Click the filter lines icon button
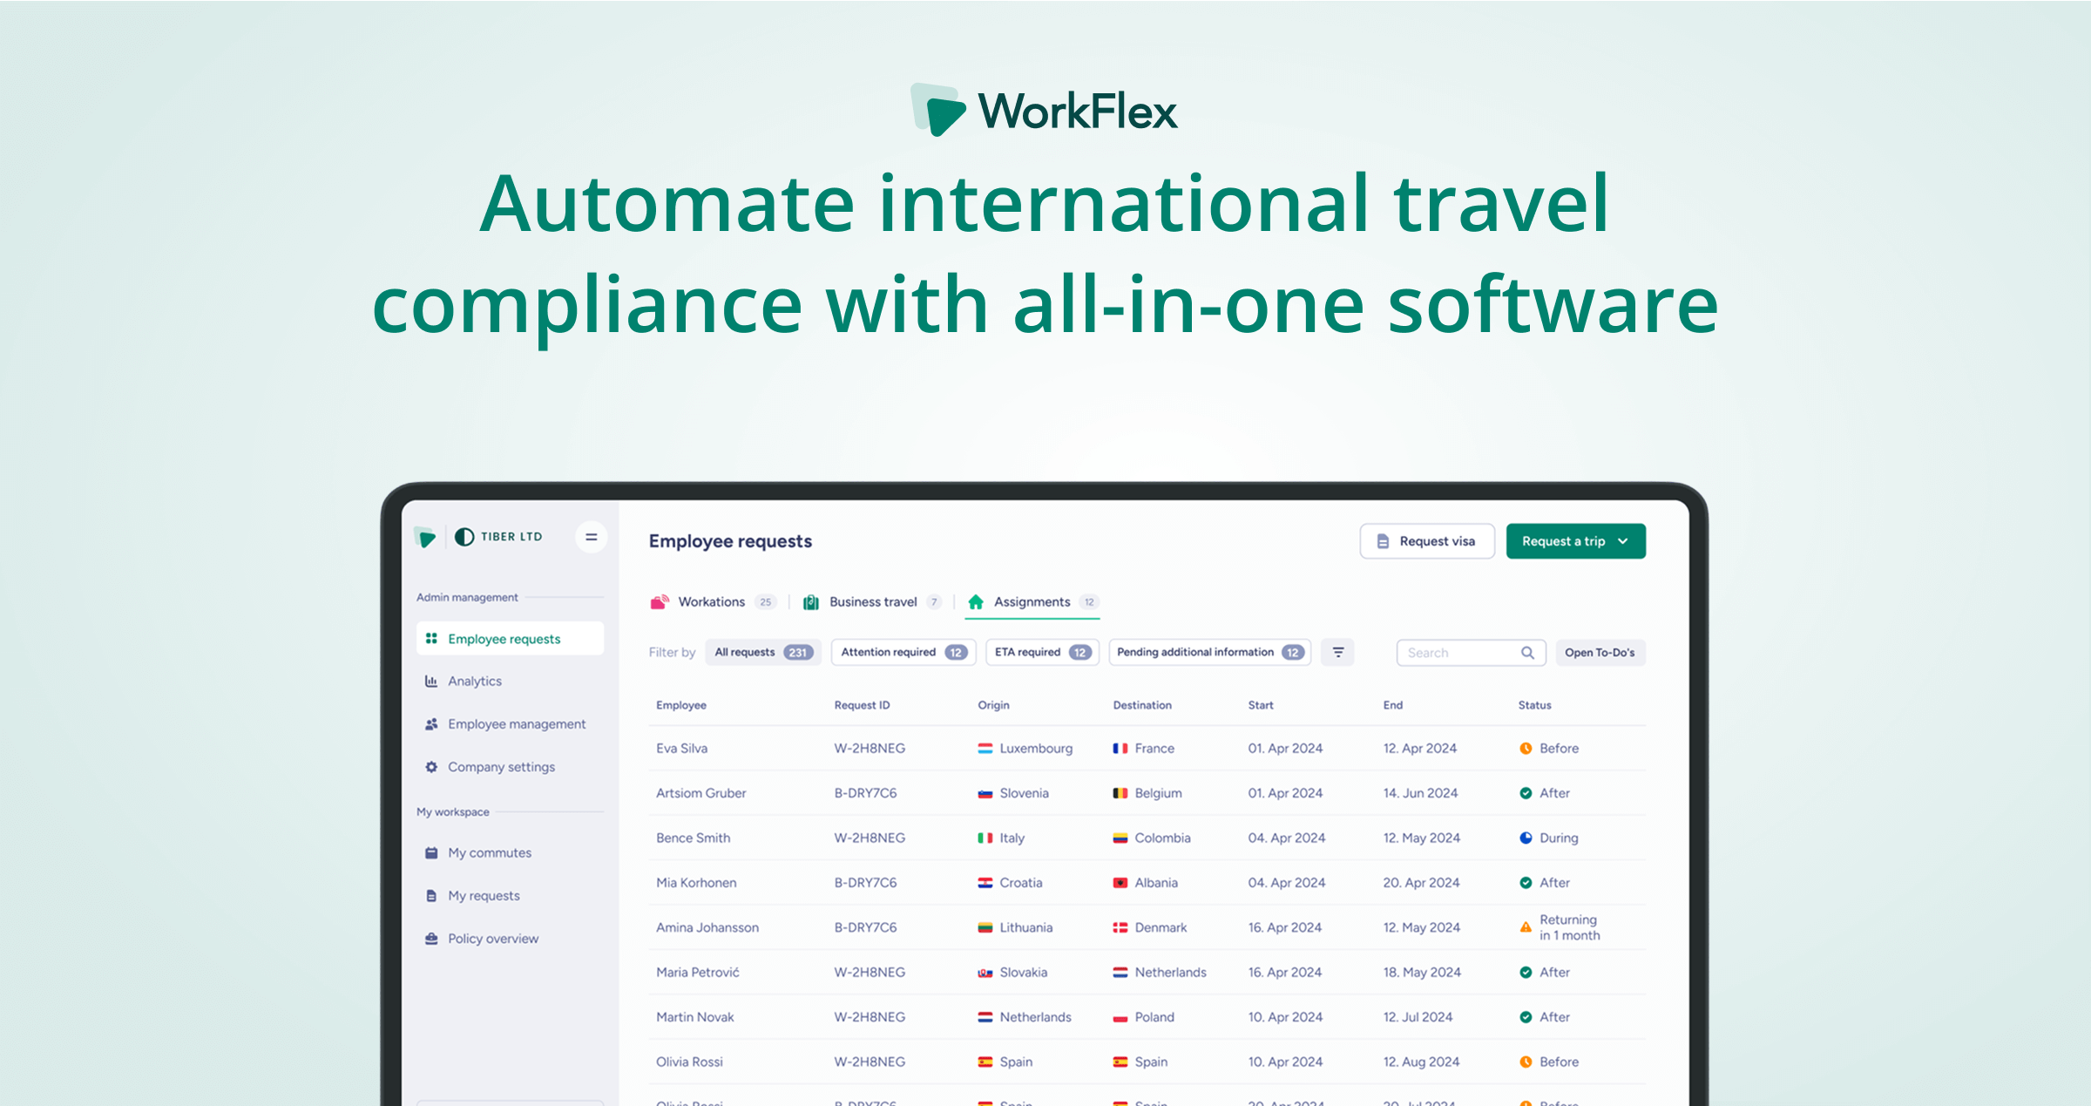2091x1106 pixels. tap(1337, 652)
